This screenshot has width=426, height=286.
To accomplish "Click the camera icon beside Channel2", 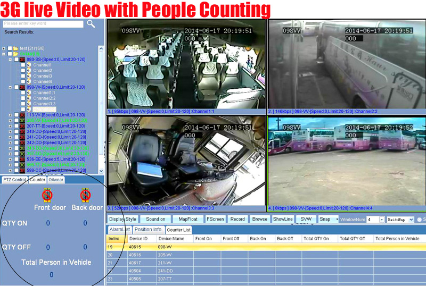I will [x=29, y=71].
